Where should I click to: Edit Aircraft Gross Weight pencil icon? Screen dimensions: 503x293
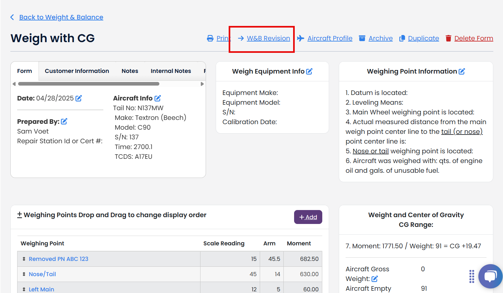[375, 279]
